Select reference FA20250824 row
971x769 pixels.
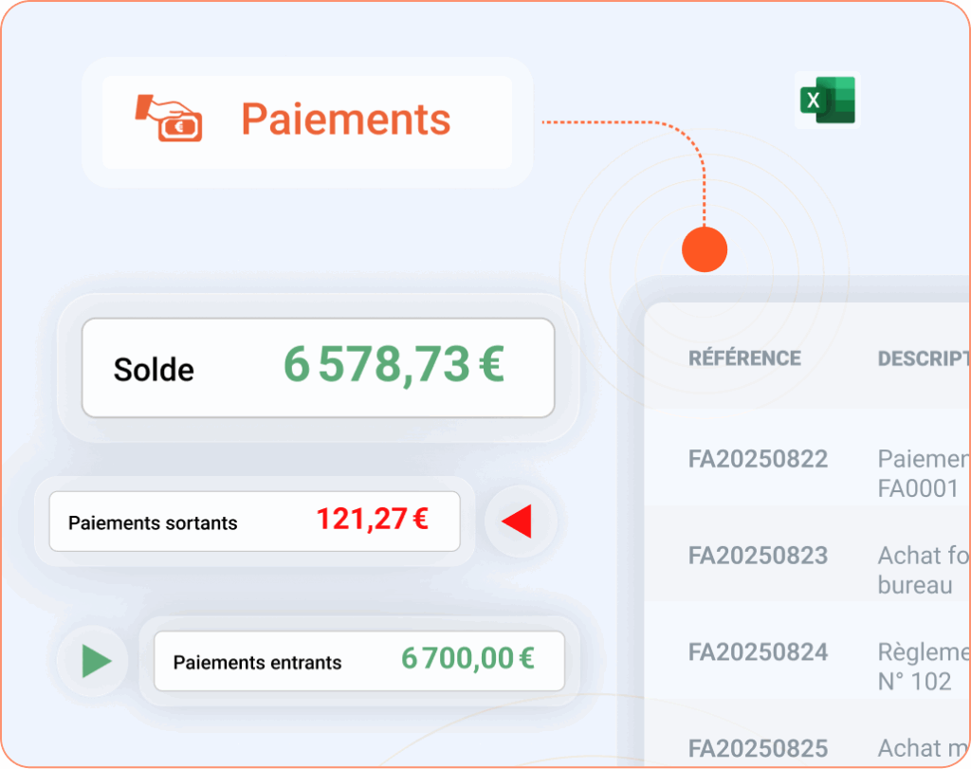tap(758, 651)
